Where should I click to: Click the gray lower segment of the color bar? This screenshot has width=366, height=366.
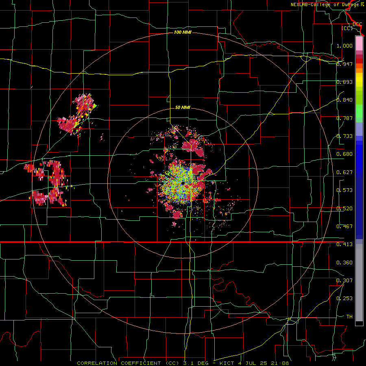click(x=359, y=283)
